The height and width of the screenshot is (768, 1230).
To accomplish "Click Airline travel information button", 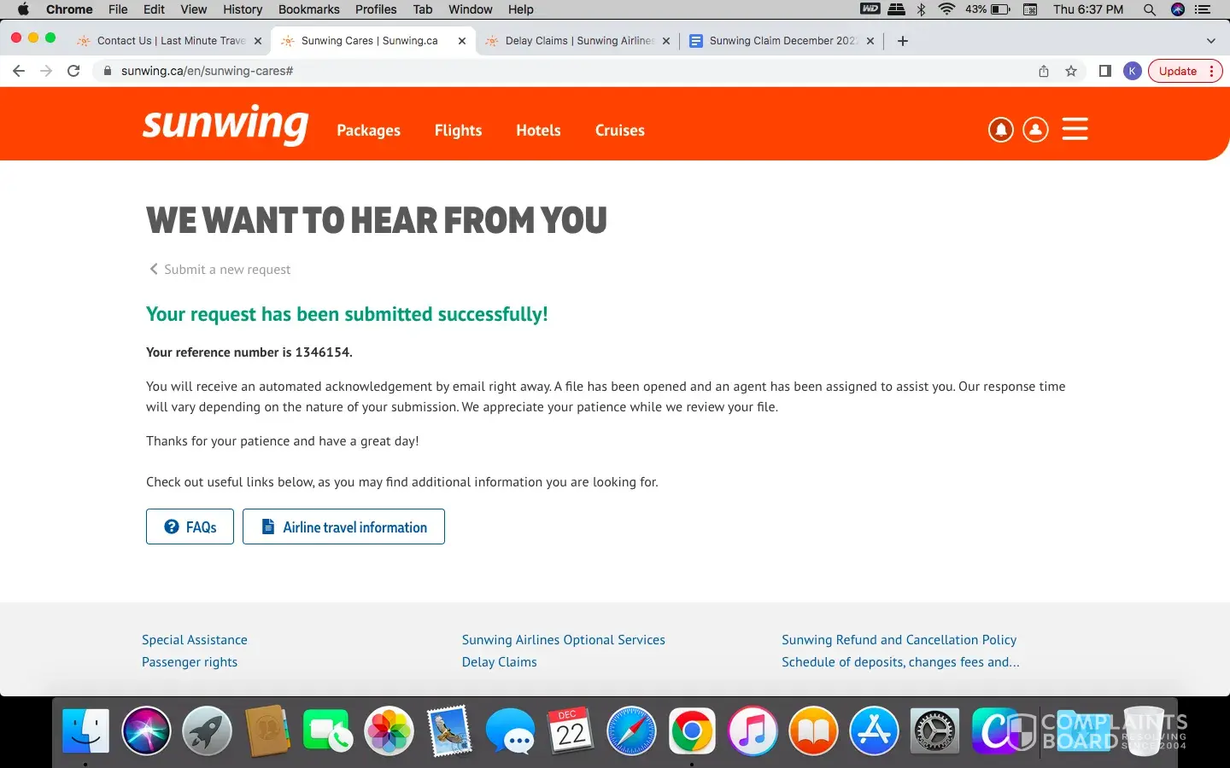I will [343, 527].
